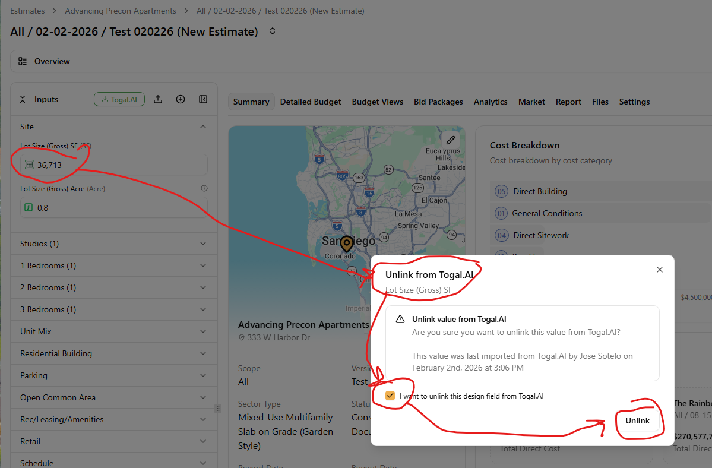Click info icon next to Lot Size Acre
Image resolution: width=712 pixels, height=468 pixels.
click(x=204, y=188)
